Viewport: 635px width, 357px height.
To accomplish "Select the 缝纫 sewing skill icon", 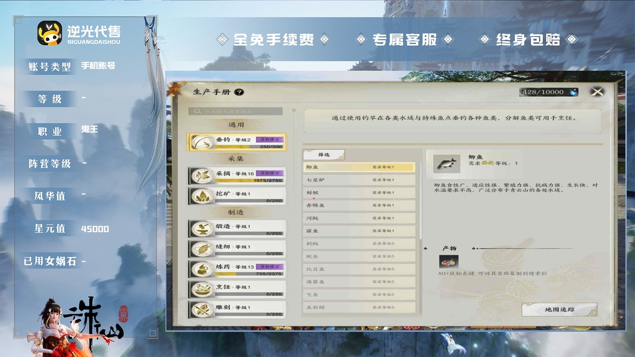I will pos(201,249).
